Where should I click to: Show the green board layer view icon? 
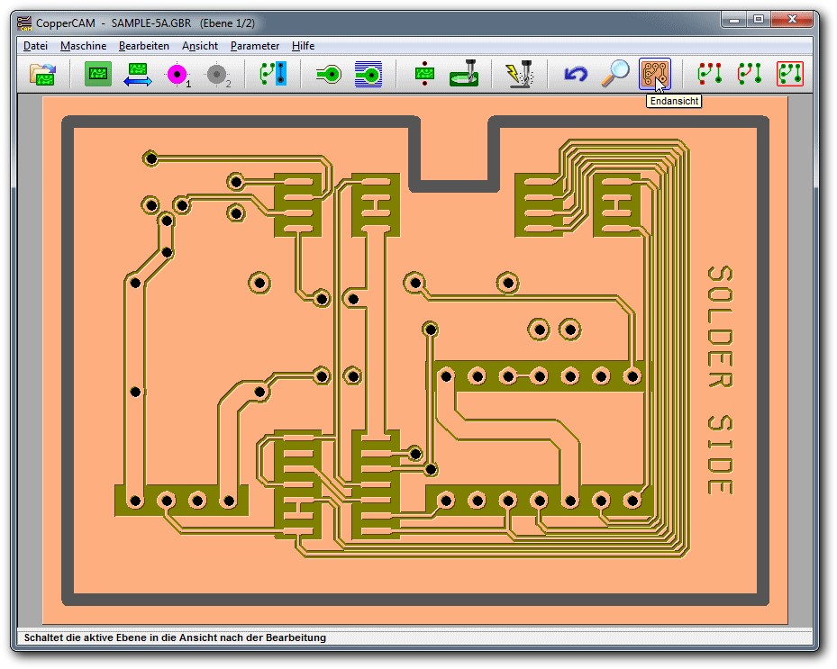(x=98, y=74)
